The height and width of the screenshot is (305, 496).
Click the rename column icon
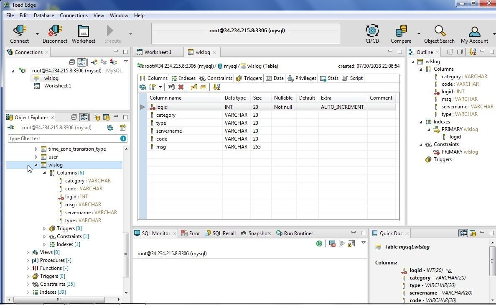pos(171,87)
